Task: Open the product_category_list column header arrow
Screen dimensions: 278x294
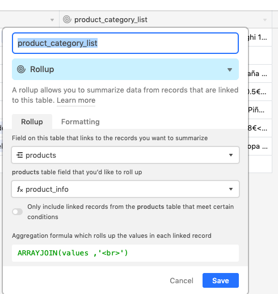Action: (265, 20)
